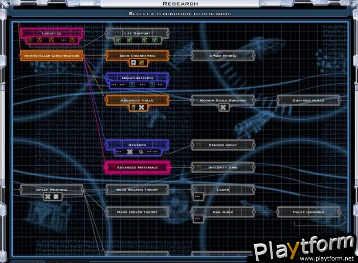Select the Sensors technology
The height and width of the screenshot is (263, 358).
click(137, 145)
